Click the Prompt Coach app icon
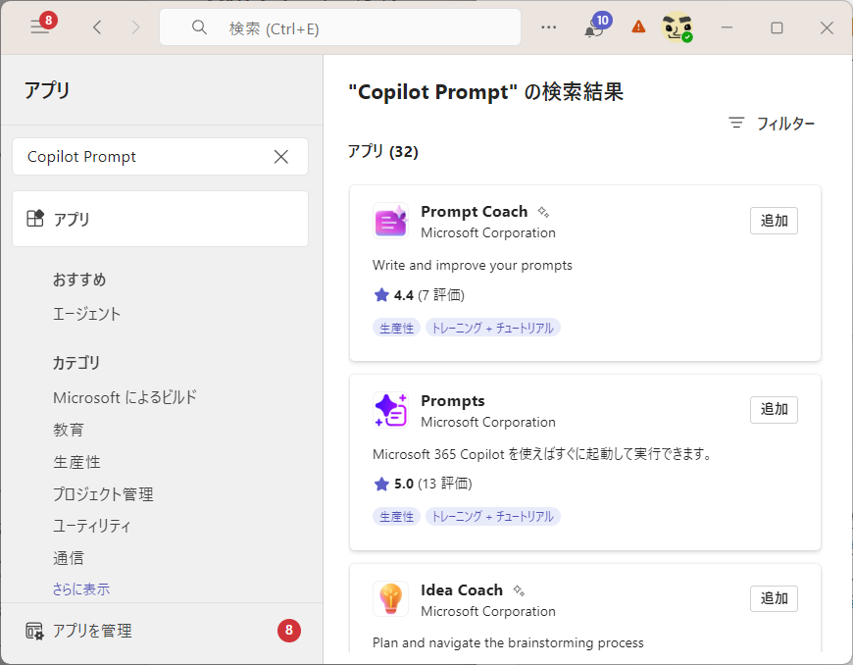Viewport: 853px width, 665px height. pyautogui.click(x=390, y=221)
